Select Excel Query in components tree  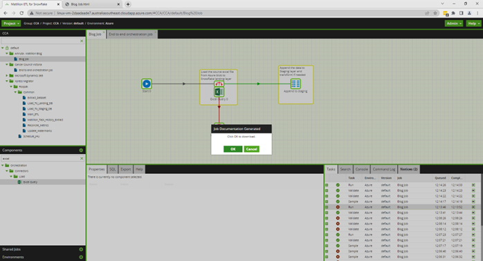pyautogui.click(x=30, y=182)
